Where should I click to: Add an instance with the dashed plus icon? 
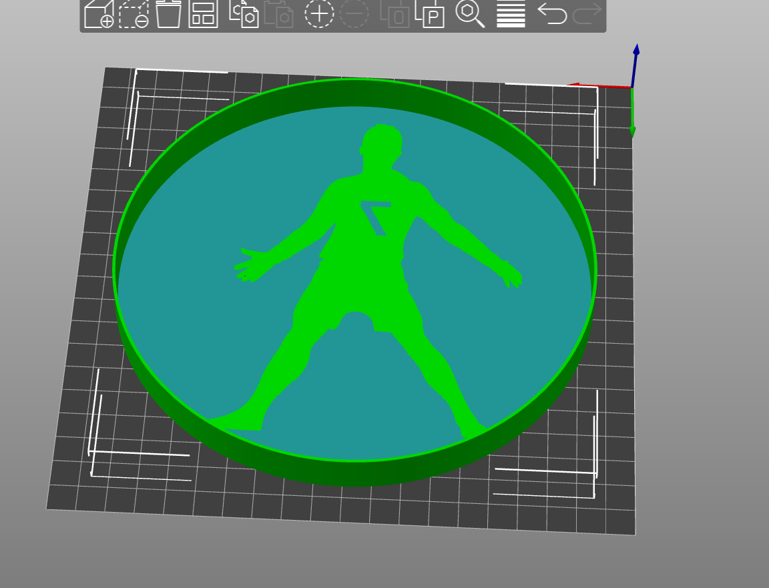click(x=319, y=14)
